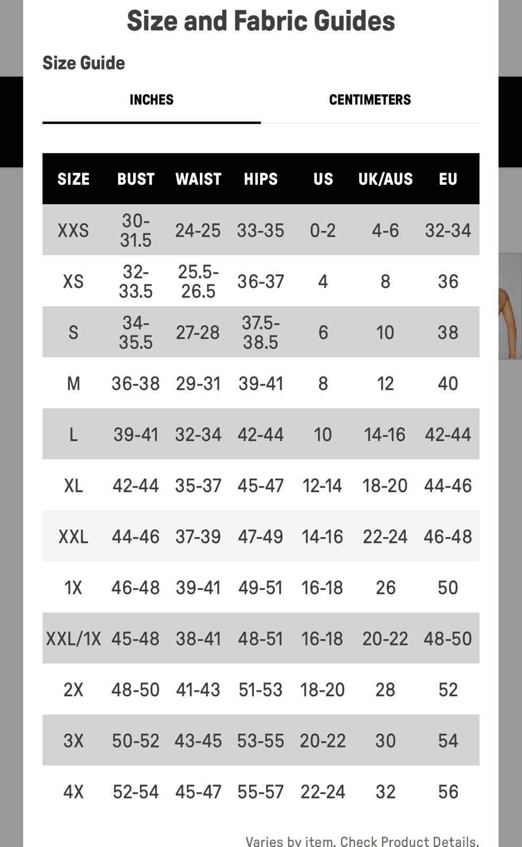This screenshot has width=522, height=847.
Task: Click the WAIST column header
Action: point(198,179)
